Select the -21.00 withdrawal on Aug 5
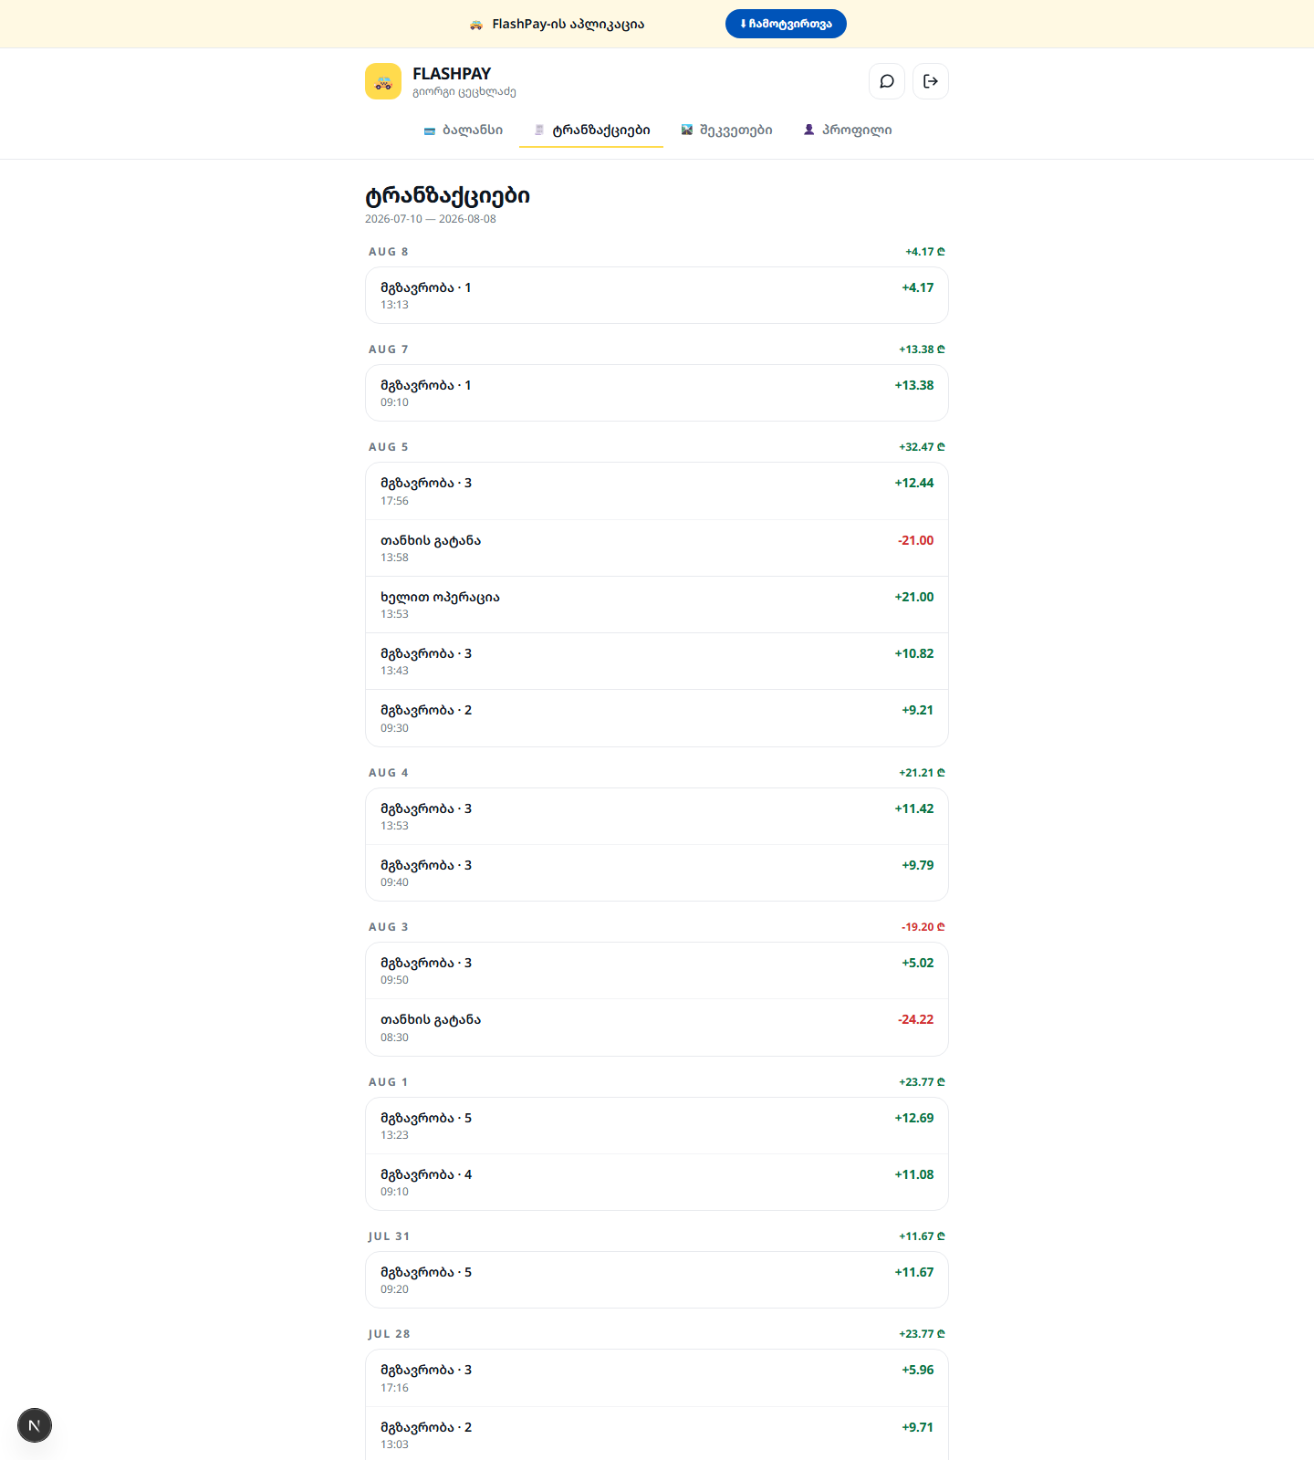The height and width of the screenshot is (1460, 1314). [x=657, y=547]
